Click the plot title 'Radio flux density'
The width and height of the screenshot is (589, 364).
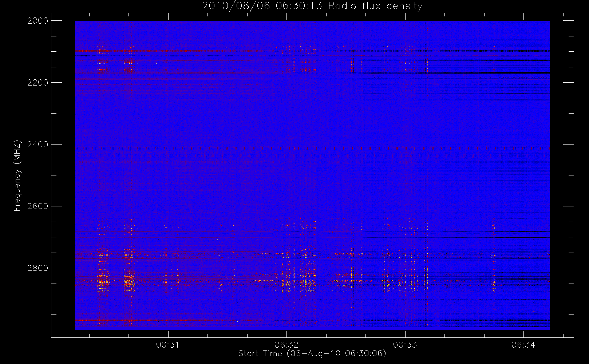point(375,6)
